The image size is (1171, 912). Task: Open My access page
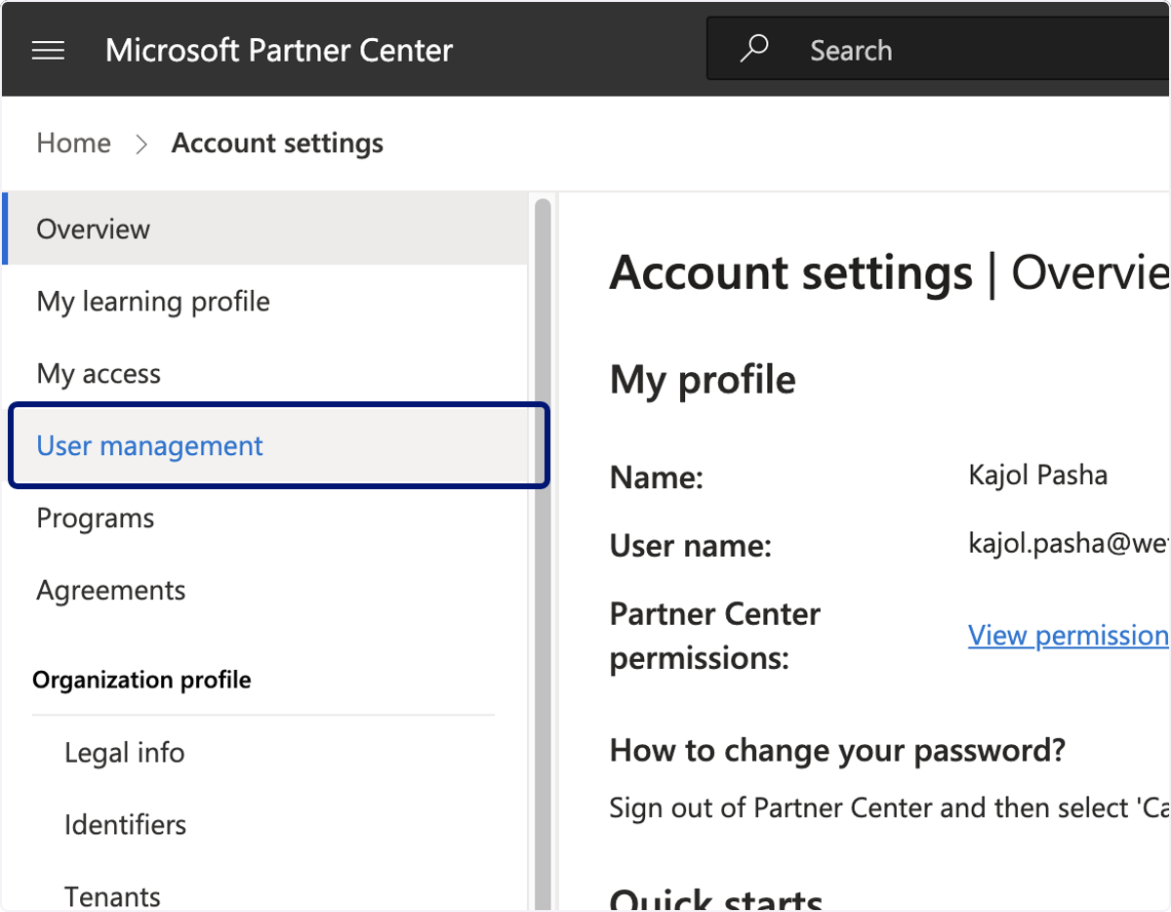click(265, 373)
